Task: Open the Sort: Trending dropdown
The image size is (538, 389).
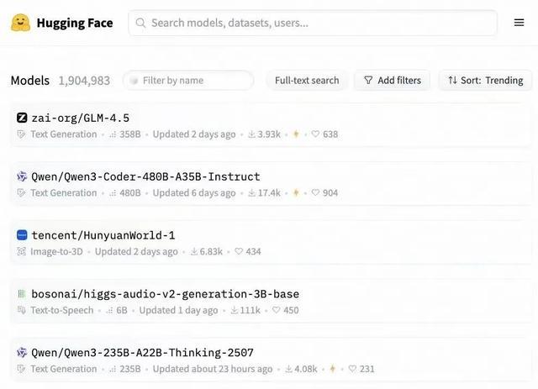Action: (485, 81)
